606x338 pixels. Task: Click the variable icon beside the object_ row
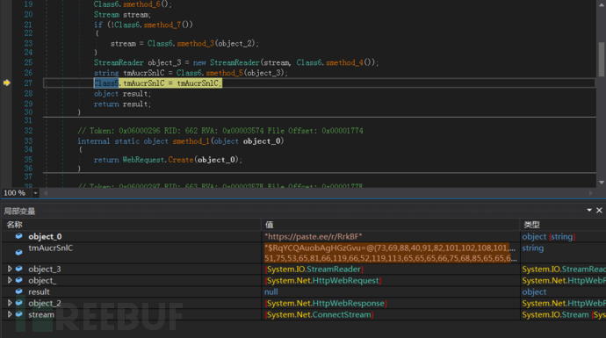click(18, 280)
